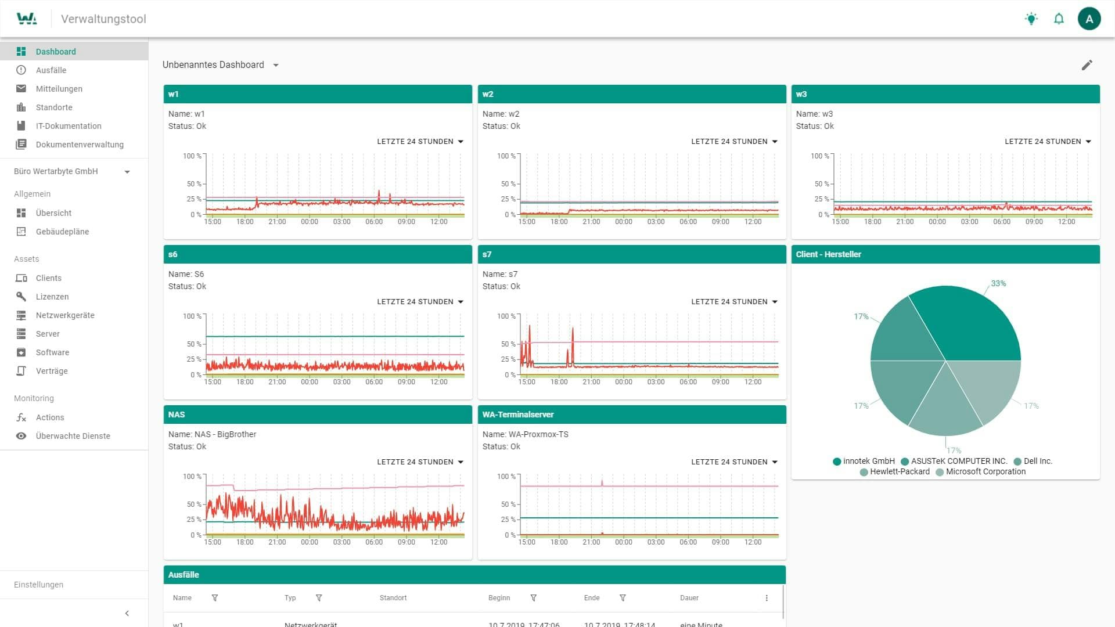Toggle Dell Inc. legend entry
This screenshot has width=1115, height=627.
click(1033, 462)
